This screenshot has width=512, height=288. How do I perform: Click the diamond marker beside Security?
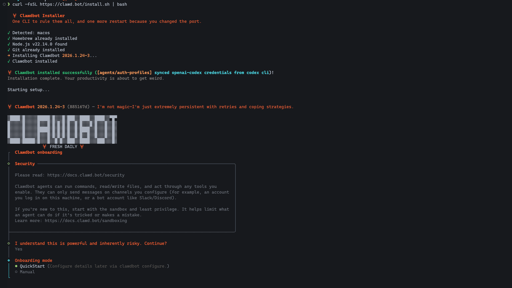point(9,163)
